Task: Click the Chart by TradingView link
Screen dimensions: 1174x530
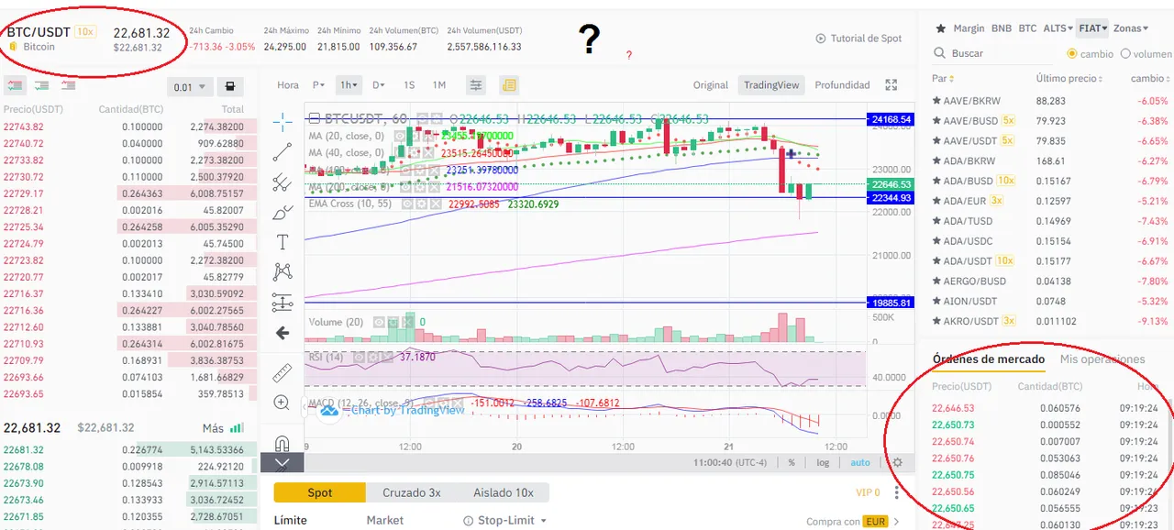Action: pyautogui.click(x=407, y=410)
